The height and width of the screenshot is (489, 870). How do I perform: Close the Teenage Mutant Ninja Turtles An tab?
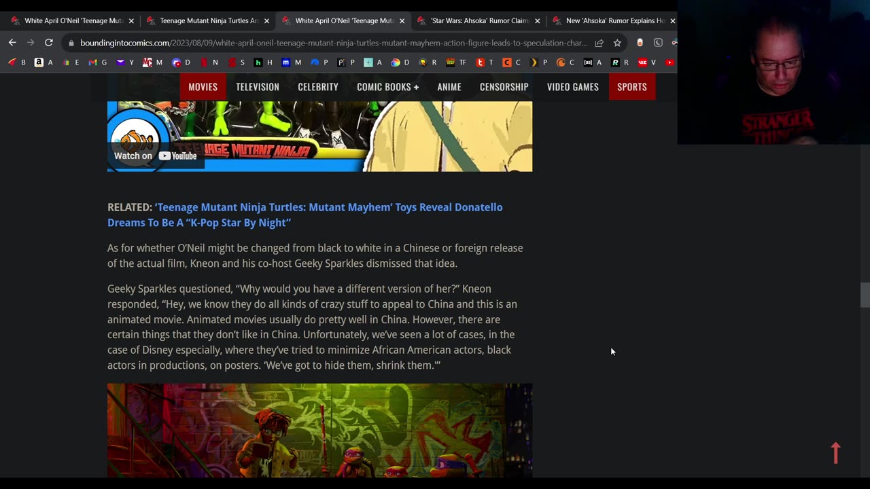tap(266, 21)
